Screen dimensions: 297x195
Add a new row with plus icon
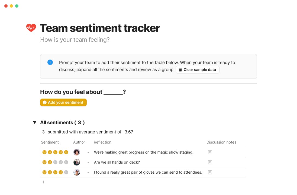(43, 182)
